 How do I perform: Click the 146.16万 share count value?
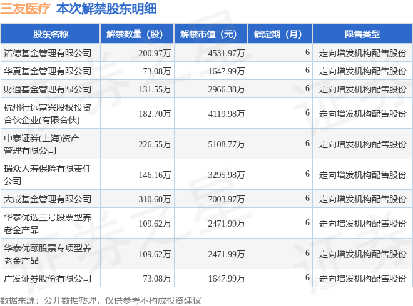click(x=155, y=175)
